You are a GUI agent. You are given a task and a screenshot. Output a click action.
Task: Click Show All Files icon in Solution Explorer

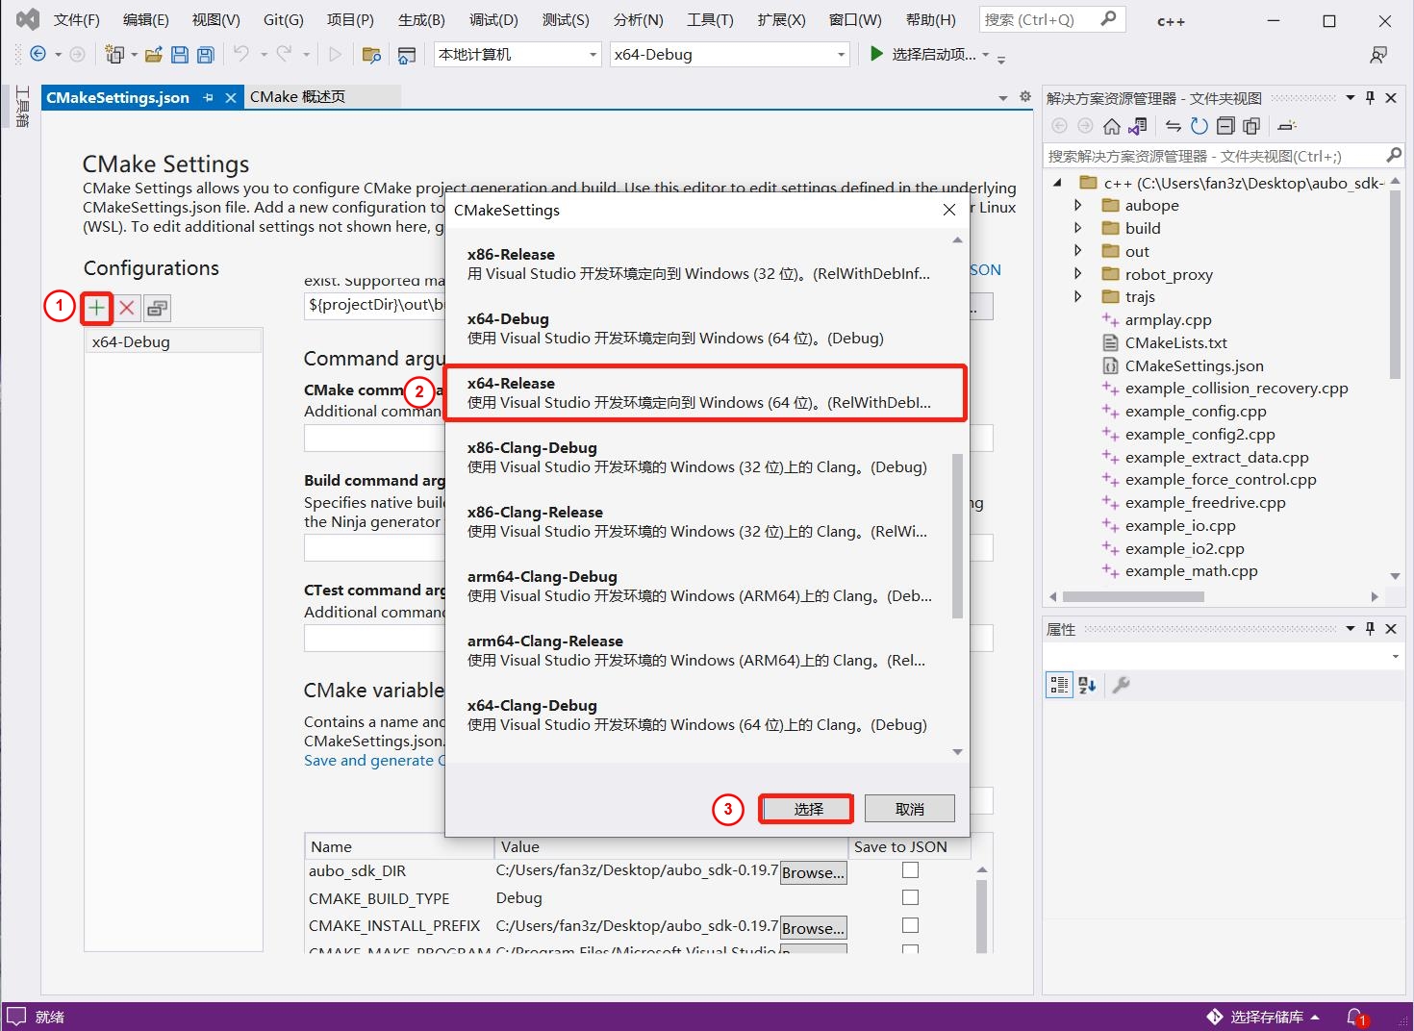pos(1251,126)
